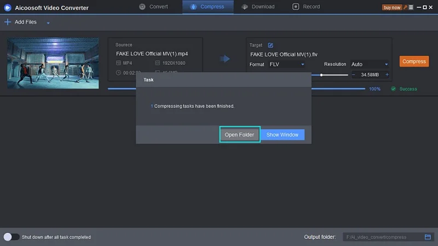Open the Resolution Auto dropdown
Image resolution: width=438 pixels, height=246 pixels.
click(x=370, y=64)
